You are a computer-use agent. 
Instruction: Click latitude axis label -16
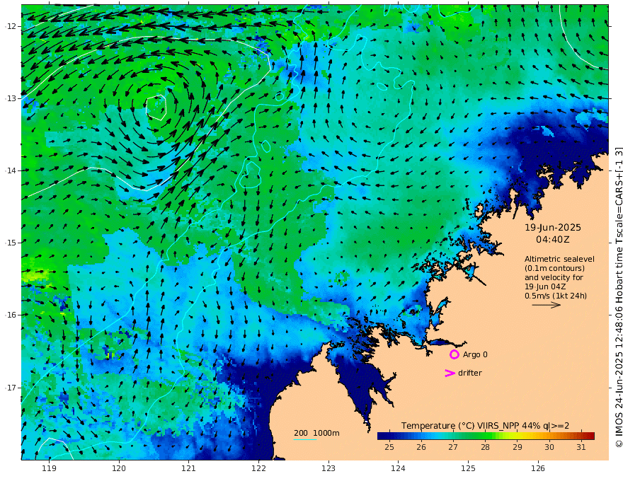(11, 315)
